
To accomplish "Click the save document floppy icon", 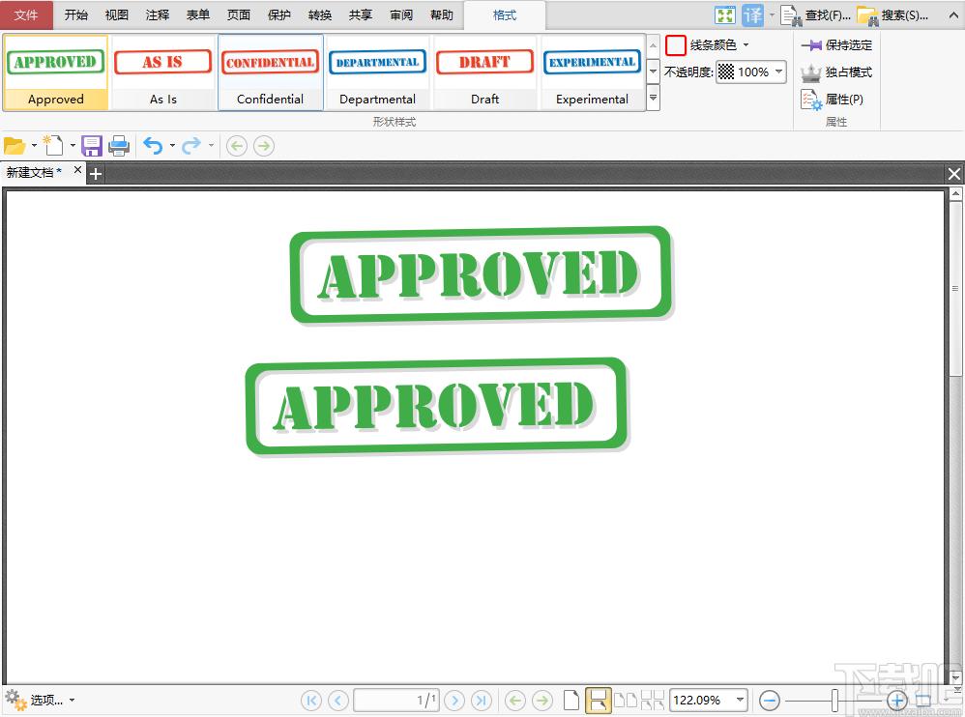I will click(91, 146).
